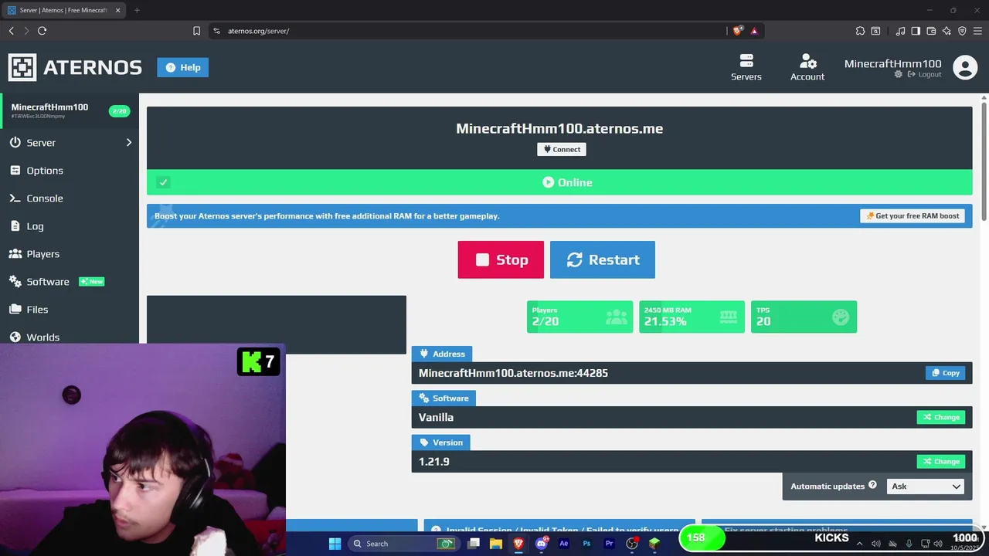
Task: Click the checkmark icon on status bar
Action: [163, 182]
